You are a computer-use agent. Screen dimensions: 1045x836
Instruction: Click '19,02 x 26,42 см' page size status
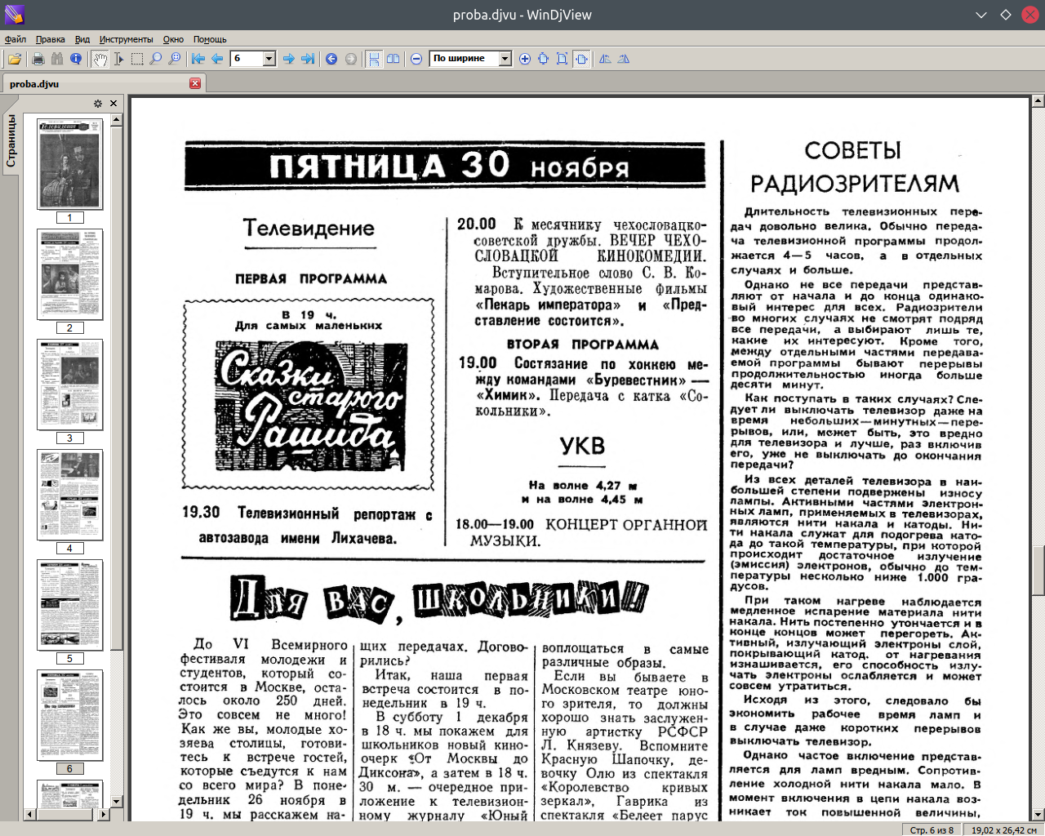tap(1003, 829)
